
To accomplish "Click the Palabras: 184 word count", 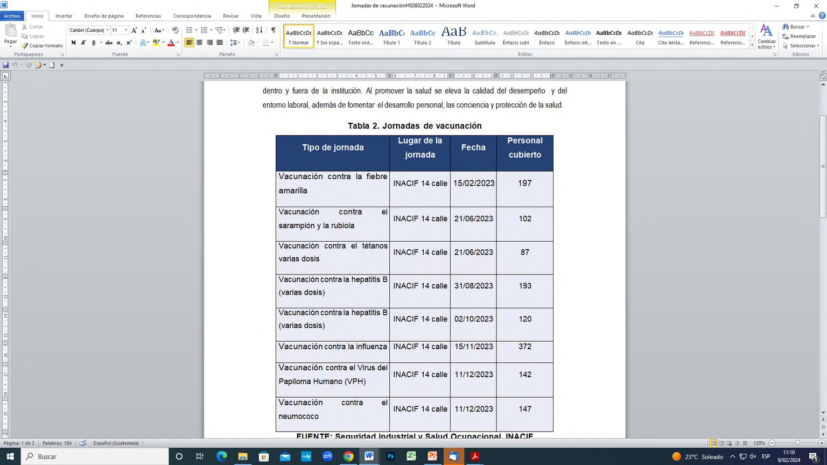I will [x=57, y=443].
